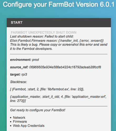
Task: Click the environment label
Action: [x=21, y=60]
